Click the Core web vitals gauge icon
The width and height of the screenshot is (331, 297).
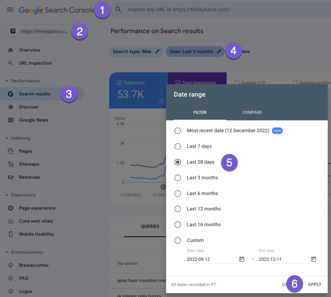pos(11,221)
